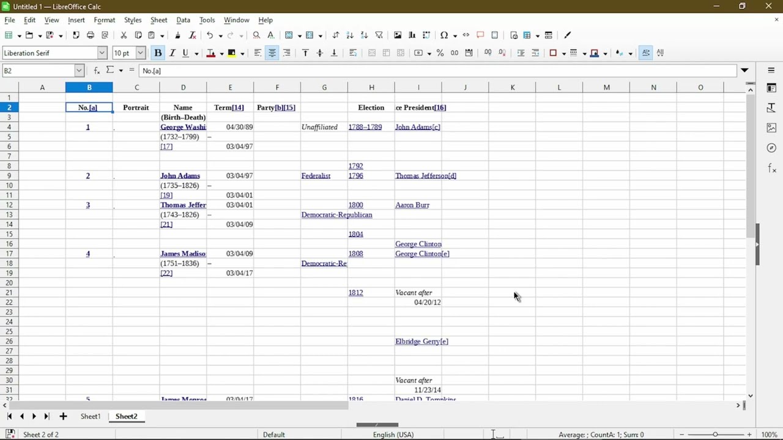Toggle Wrap Text
The width and height of the screenshot is (783, 440).
[353, 53]
